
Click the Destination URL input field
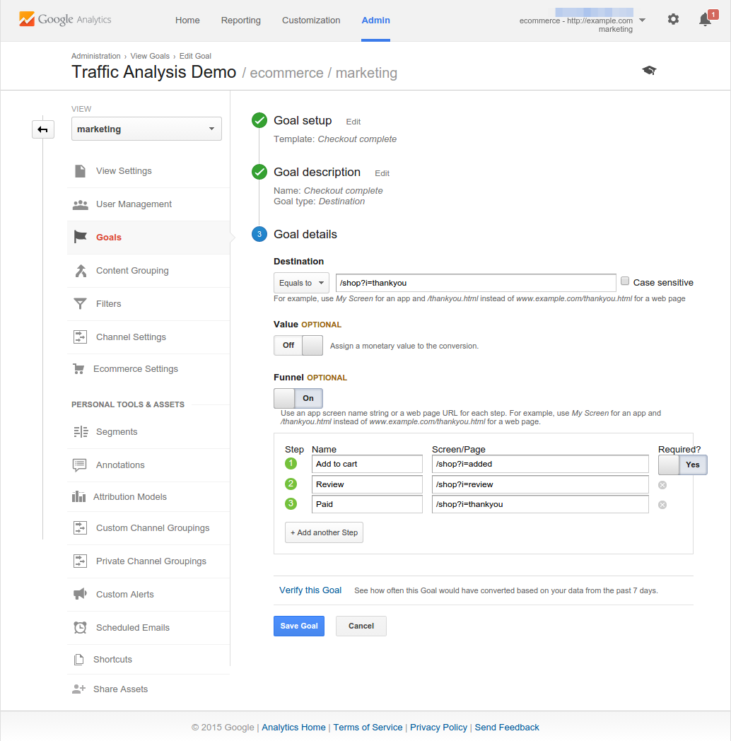click(475, 283)
